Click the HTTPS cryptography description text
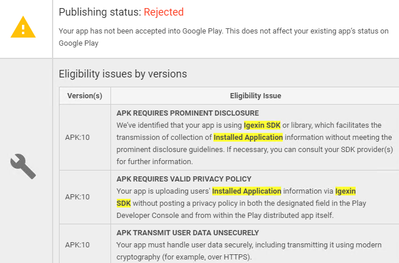 249,251
